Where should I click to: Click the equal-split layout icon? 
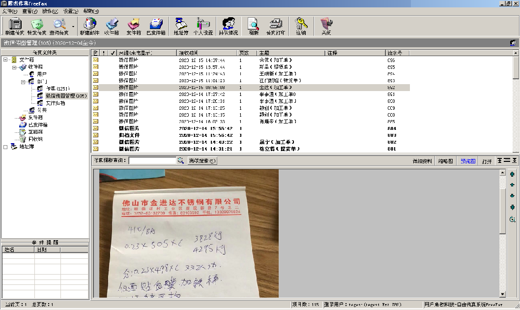pos(507,160)
